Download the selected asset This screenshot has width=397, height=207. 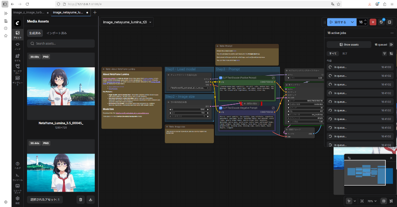coord(91,200)
